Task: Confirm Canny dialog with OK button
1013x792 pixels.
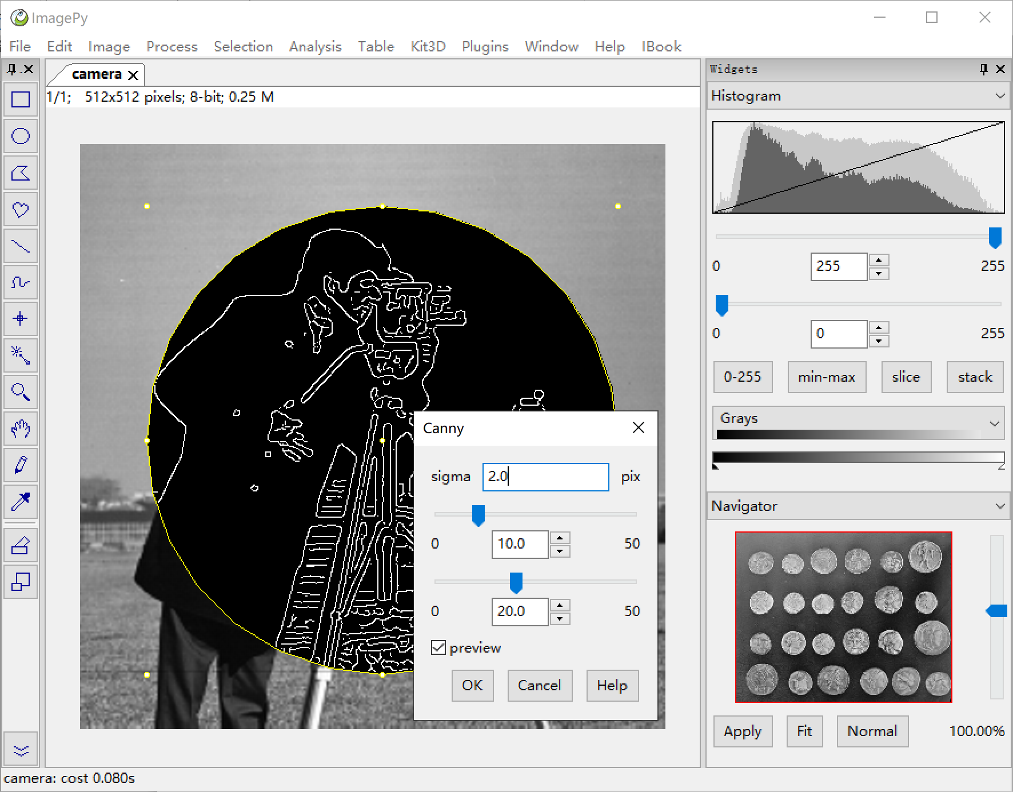Action: click(472, 685)
